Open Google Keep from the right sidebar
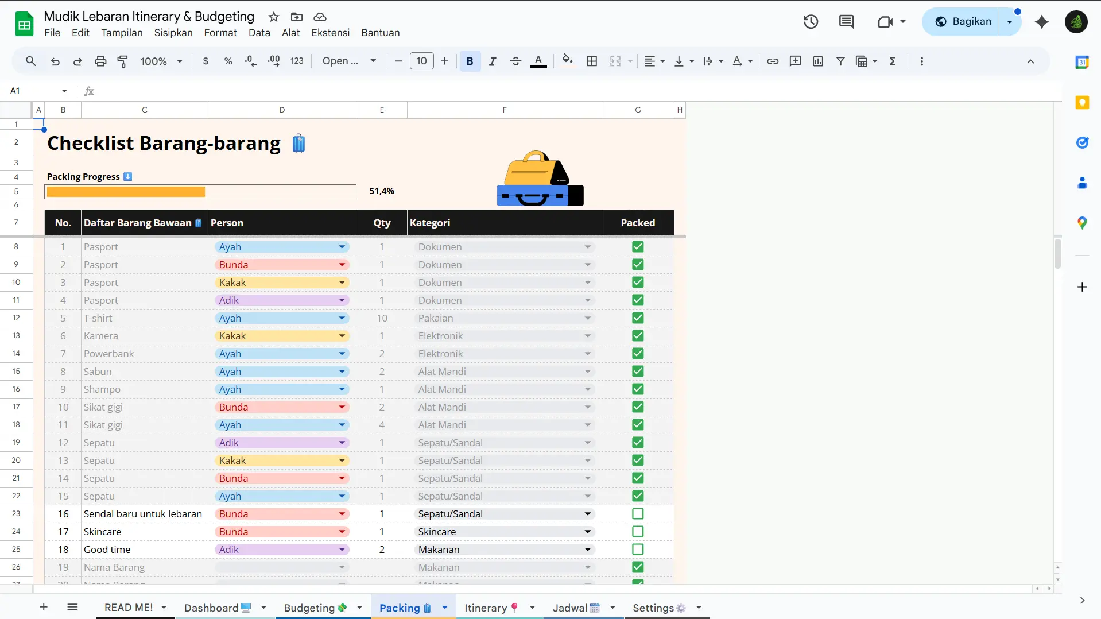This screenshot has height=619, width=1101. point(1083,102)
